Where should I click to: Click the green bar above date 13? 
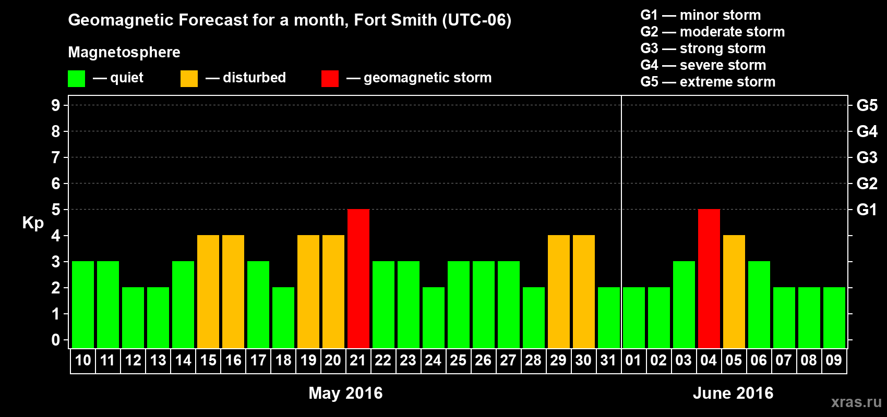click(158, 318)
